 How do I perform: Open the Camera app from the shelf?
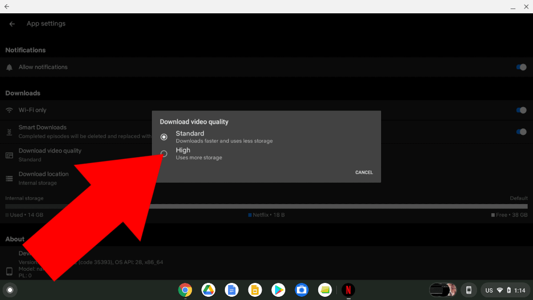[302, 290]
